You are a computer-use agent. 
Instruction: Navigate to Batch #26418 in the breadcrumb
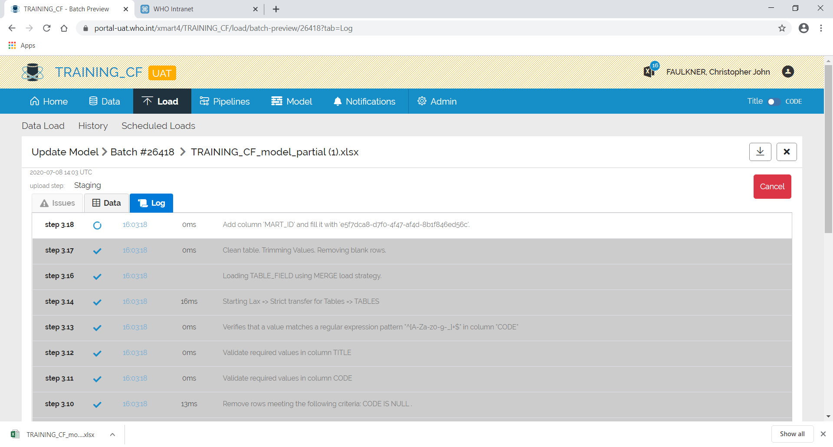pyautogui.click(x=142, y=152)
